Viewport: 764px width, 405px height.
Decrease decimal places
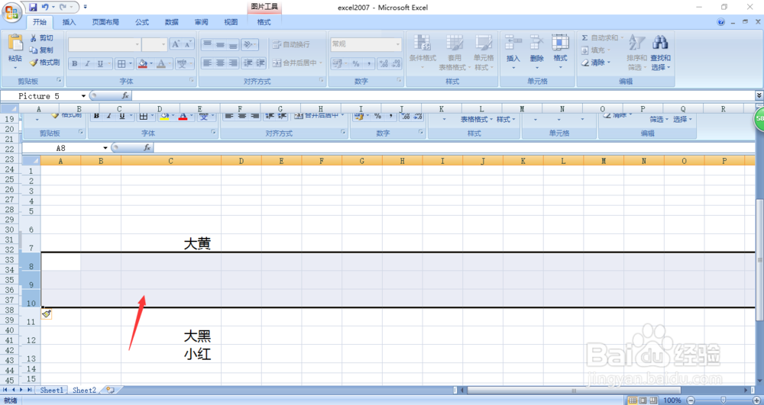tap(395, 63)
